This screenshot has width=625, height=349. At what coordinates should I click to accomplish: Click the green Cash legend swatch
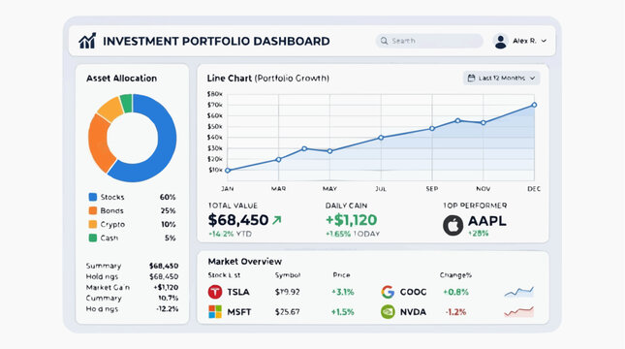click(x=93, y=238)
